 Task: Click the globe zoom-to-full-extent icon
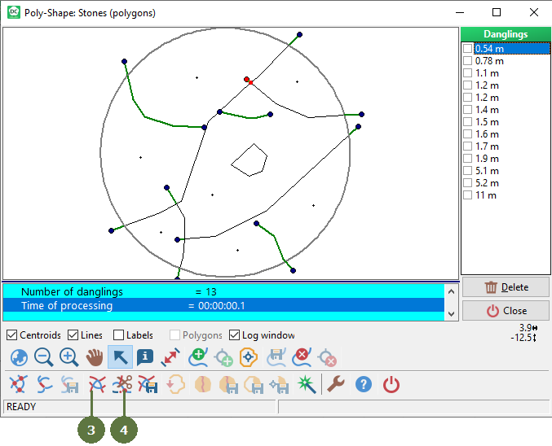click(x=19, y=357)
